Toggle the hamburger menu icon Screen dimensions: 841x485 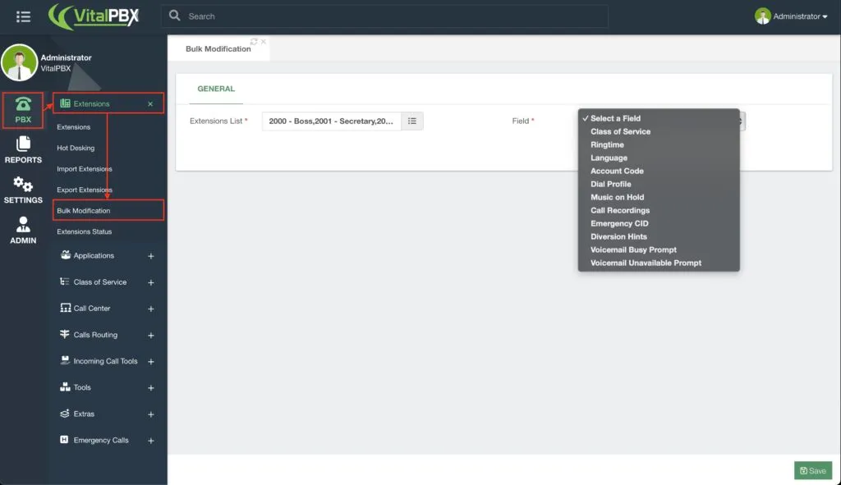pyautogui.click(x=23, y=16)
